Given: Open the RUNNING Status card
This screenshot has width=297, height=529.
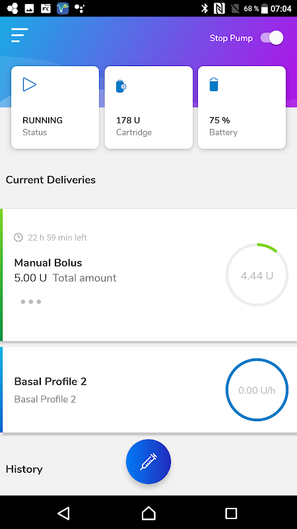Looking at the screenshot, I should point(55,107).
